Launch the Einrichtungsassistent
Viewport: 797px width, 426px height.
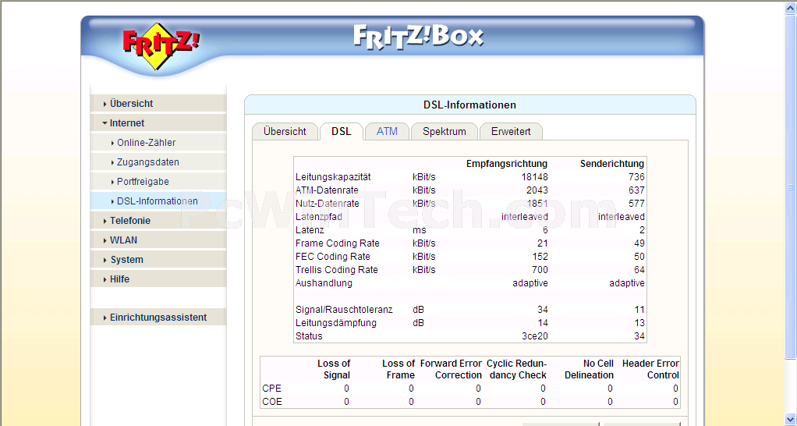[x=158, y=318]
